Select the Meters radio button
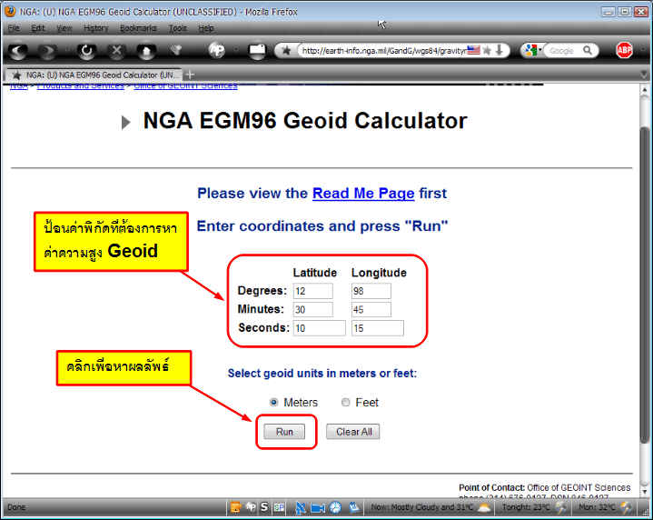Image resolution: width=653 pixels, height=520 pixels. (x=273, y=403)
